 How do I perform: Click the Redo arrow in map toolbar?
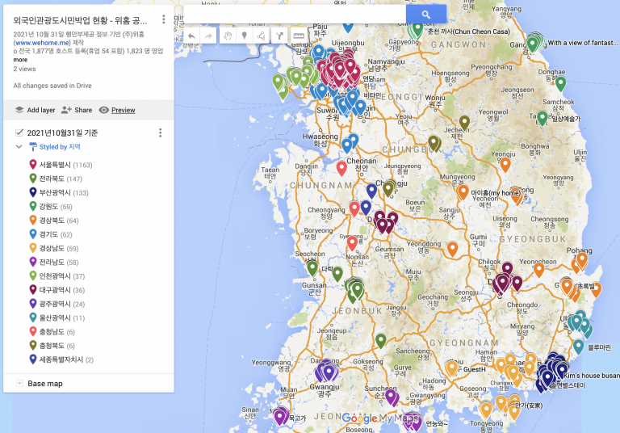[208, 36]
